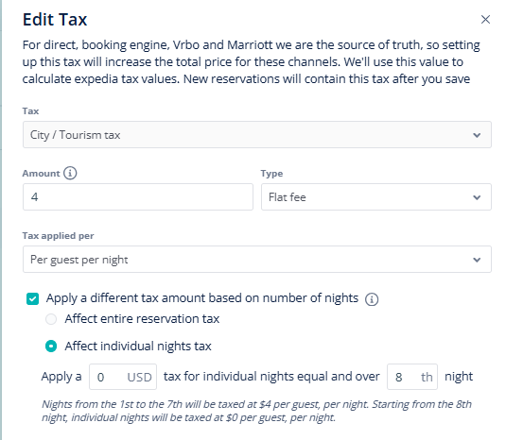Open the Flat fee Type dropdown
Viewport: 506px width, 440px height.
[376, 196]
